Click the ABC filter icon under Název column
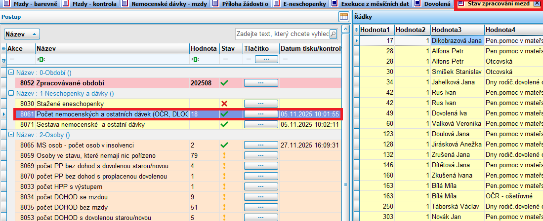Screen dimensions: 543x221 coord(41,60)
